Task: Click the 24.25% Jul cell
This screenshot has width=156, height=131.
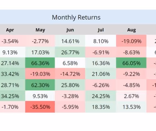Action: (x=100, y=96)
